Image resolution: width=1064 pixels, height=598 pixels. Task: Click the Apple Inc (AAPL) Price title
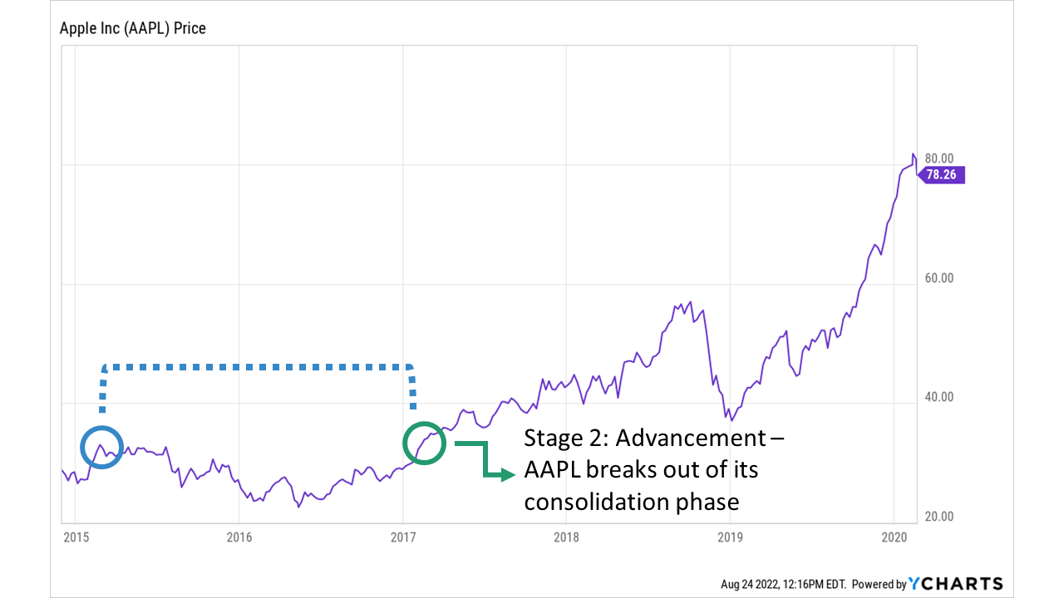[x=133, y=28]
